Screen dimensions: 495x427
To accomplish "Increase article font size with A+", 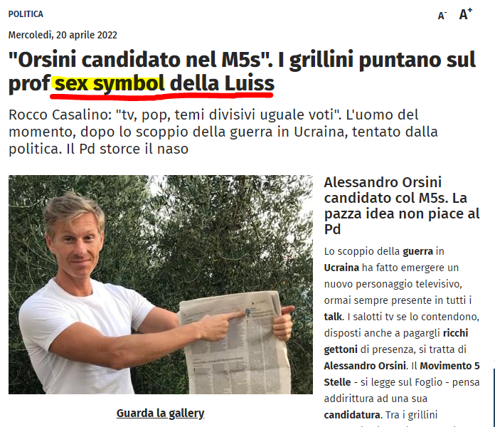I will tap(465, 14).
